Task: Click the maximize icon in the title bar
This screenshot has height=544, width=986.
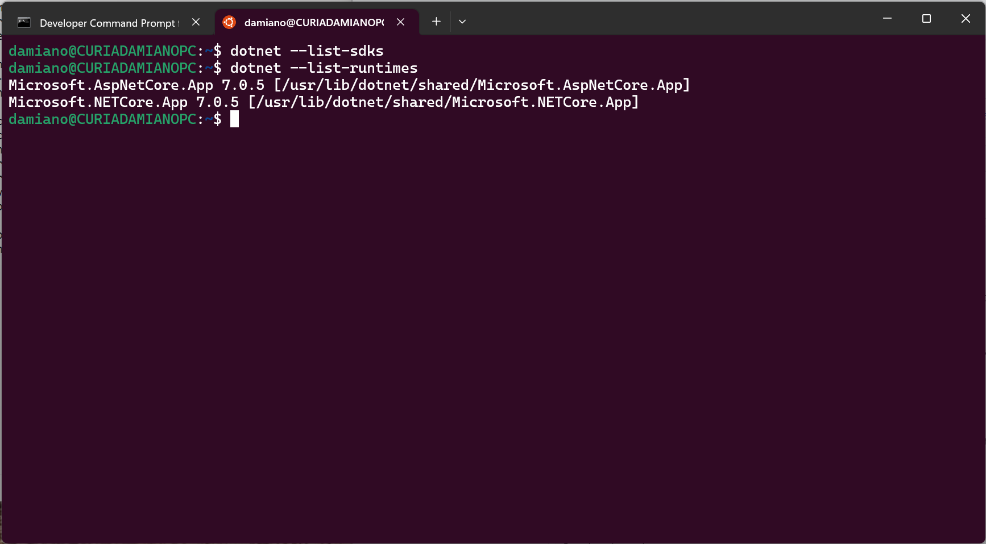Action: click(x=926, y=18)
